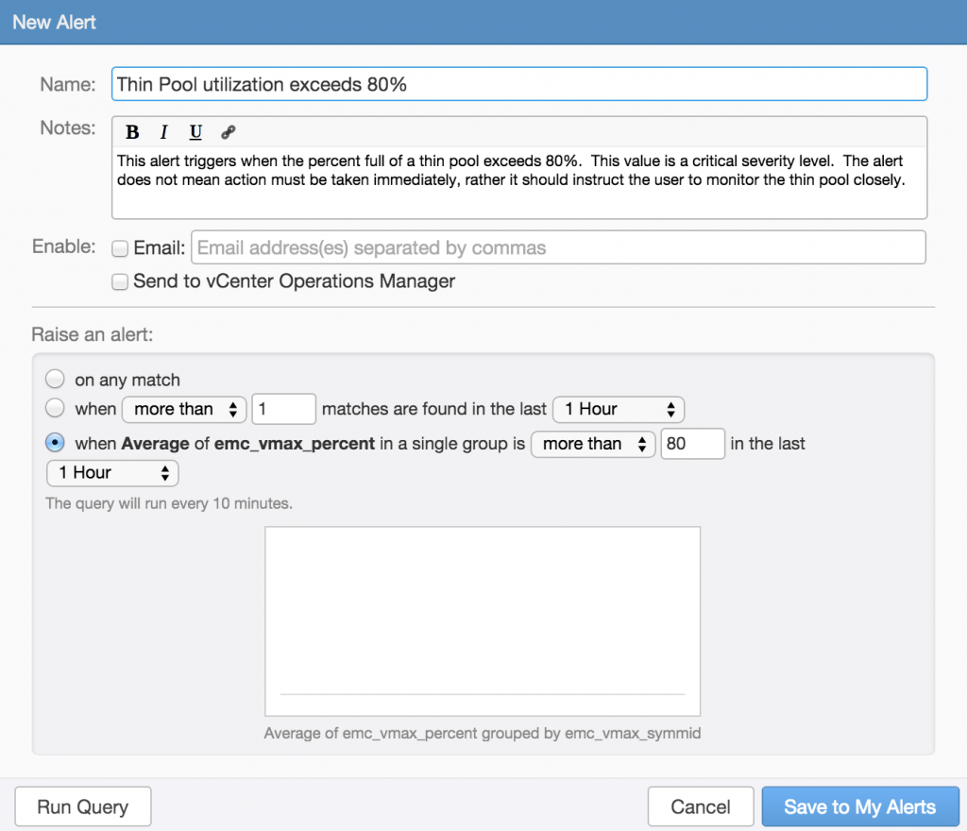
Task: Apply underline formatting in Notes toolbar
Action: (x=195, y=132)
